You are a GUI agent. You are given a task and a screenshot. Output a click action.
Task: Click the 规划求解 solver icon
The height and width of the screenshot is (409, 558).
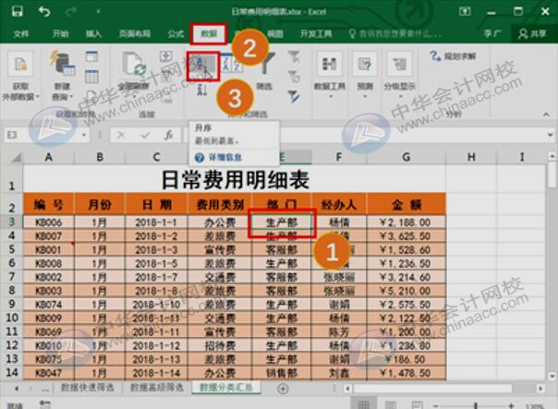click(434, 55)
